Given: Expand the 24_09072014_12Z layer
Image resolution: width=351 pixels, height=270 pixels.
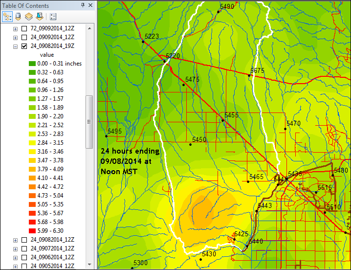Looking at the screenshot, I should [15, 249].
